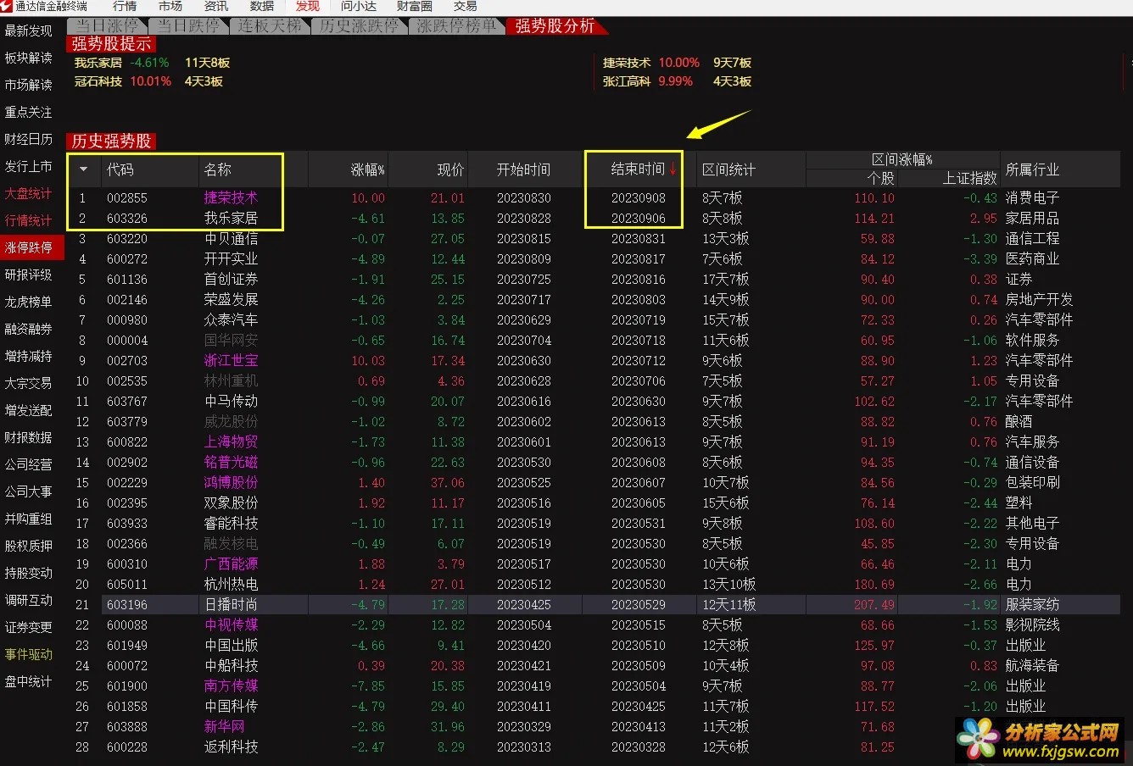The width and height of the screenshot is (1133, 766).
Task: Open the header dropdown triangle before 代码
Action: click(x=83, y=169)
